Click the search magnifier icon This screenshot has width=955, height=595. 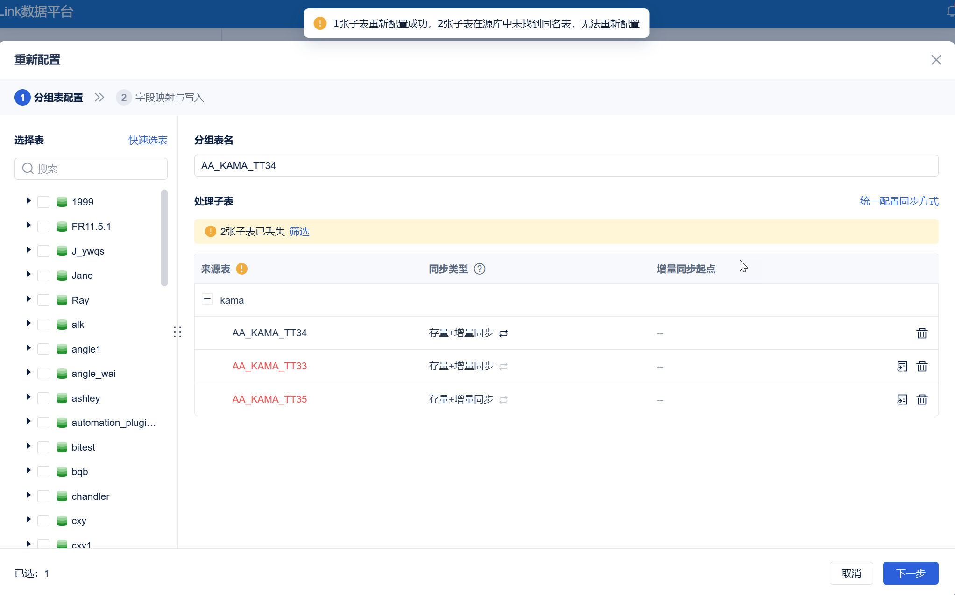[28, 168]
